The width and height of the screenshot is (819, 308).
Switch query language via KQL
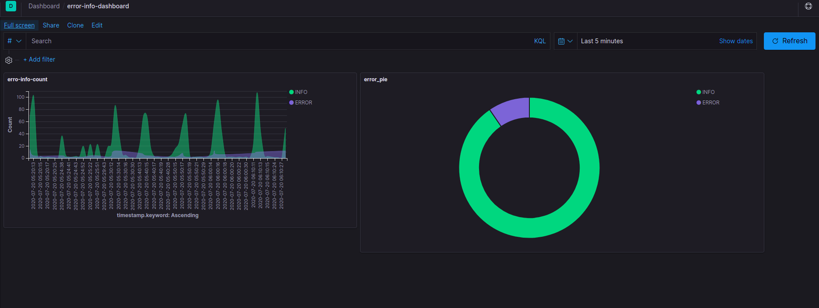point(540,41)
